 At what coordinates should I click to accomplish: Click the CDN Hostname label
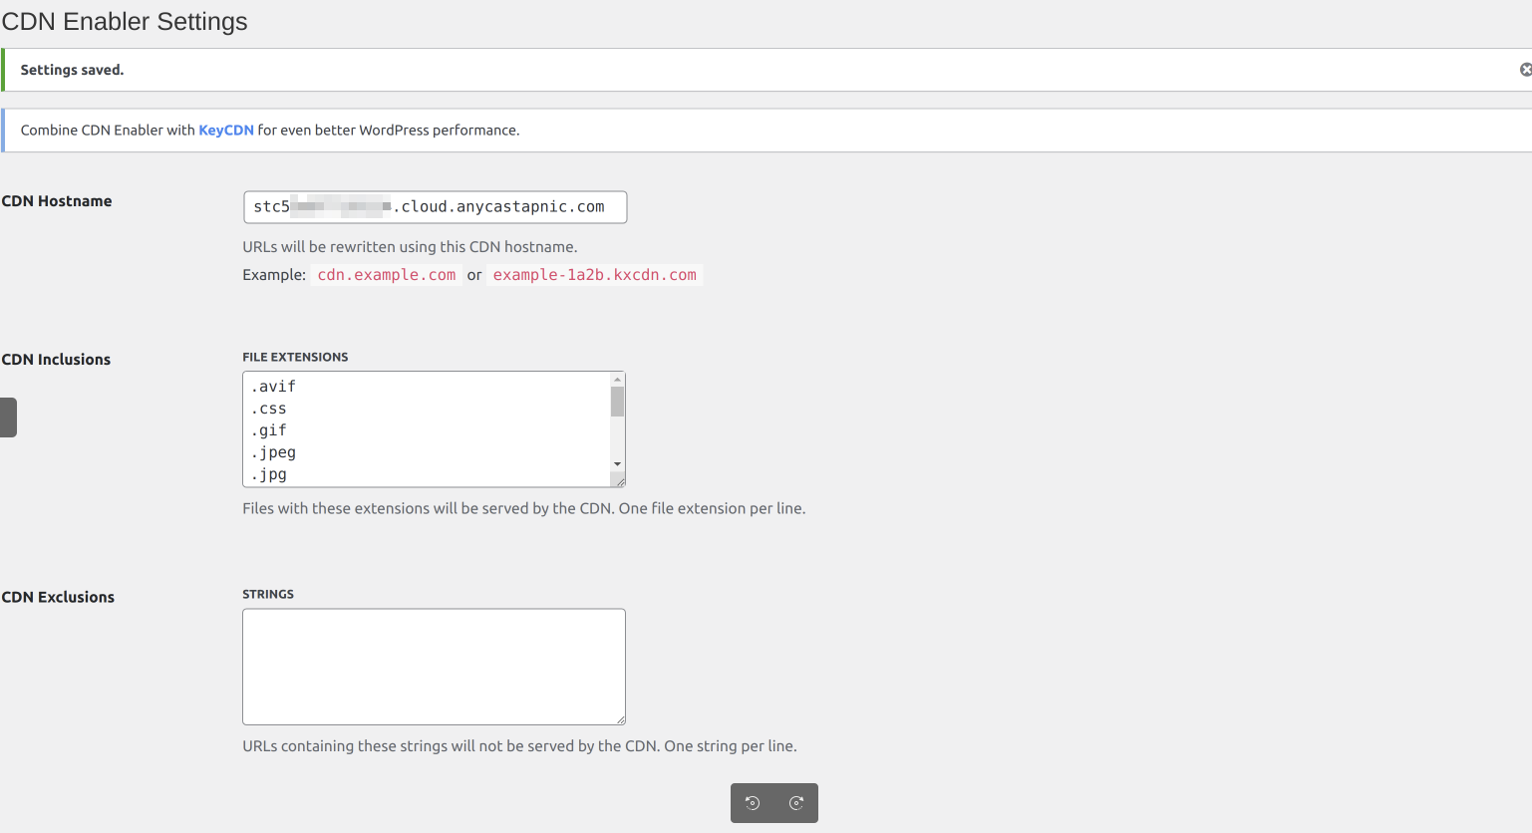pyautogui.click(x=57, y=201)
